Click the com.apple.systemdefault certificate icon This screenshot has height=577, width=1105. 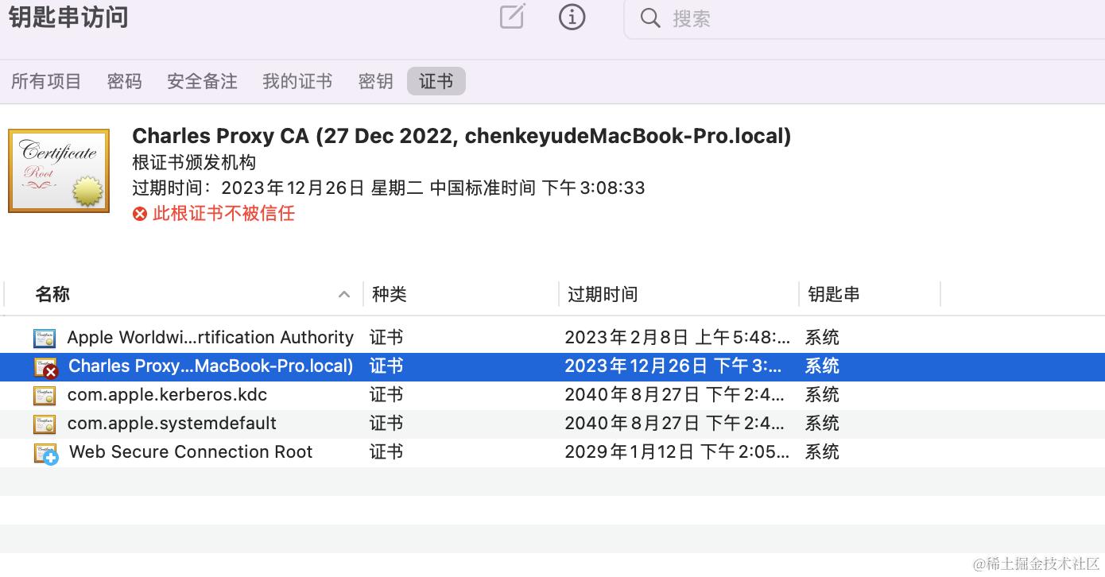pyautogui.click(x=45, y=424)
